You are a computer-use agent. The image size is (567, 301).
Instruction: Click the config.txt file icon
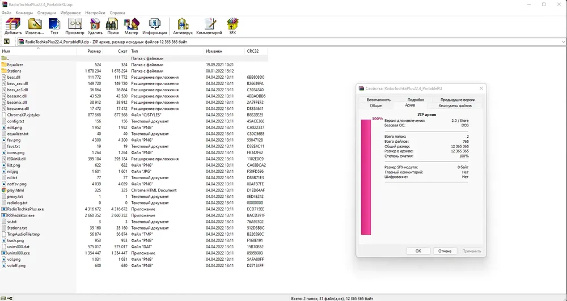tap(4, 121)
